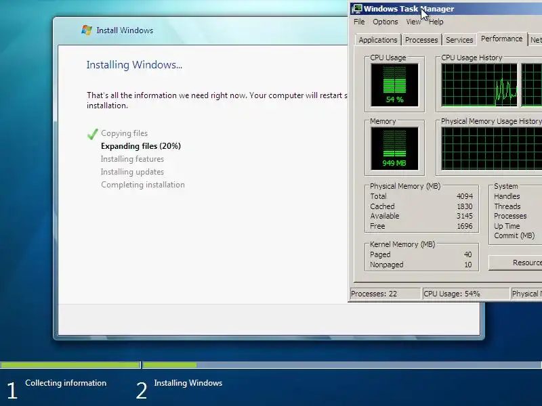
Task: Click the Windows flag icon in Install Windows
Action: click(x=87, y=30)
